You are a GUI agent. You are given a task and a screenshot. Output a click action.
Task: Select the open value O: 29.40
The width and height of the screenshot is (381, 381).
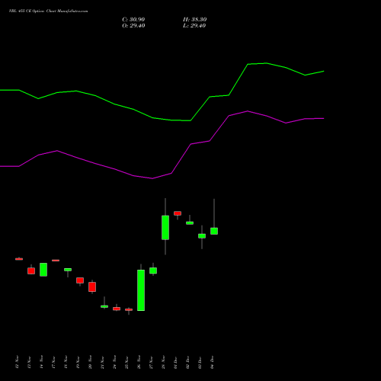pos(133,26)
